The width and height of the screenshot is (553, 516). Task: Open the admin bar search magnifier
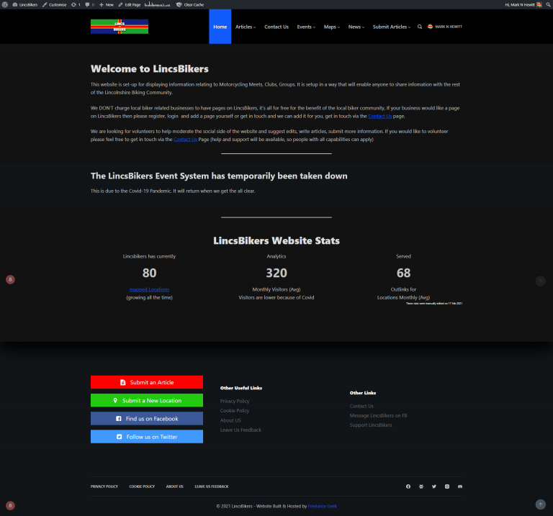(x=548, y=4)
